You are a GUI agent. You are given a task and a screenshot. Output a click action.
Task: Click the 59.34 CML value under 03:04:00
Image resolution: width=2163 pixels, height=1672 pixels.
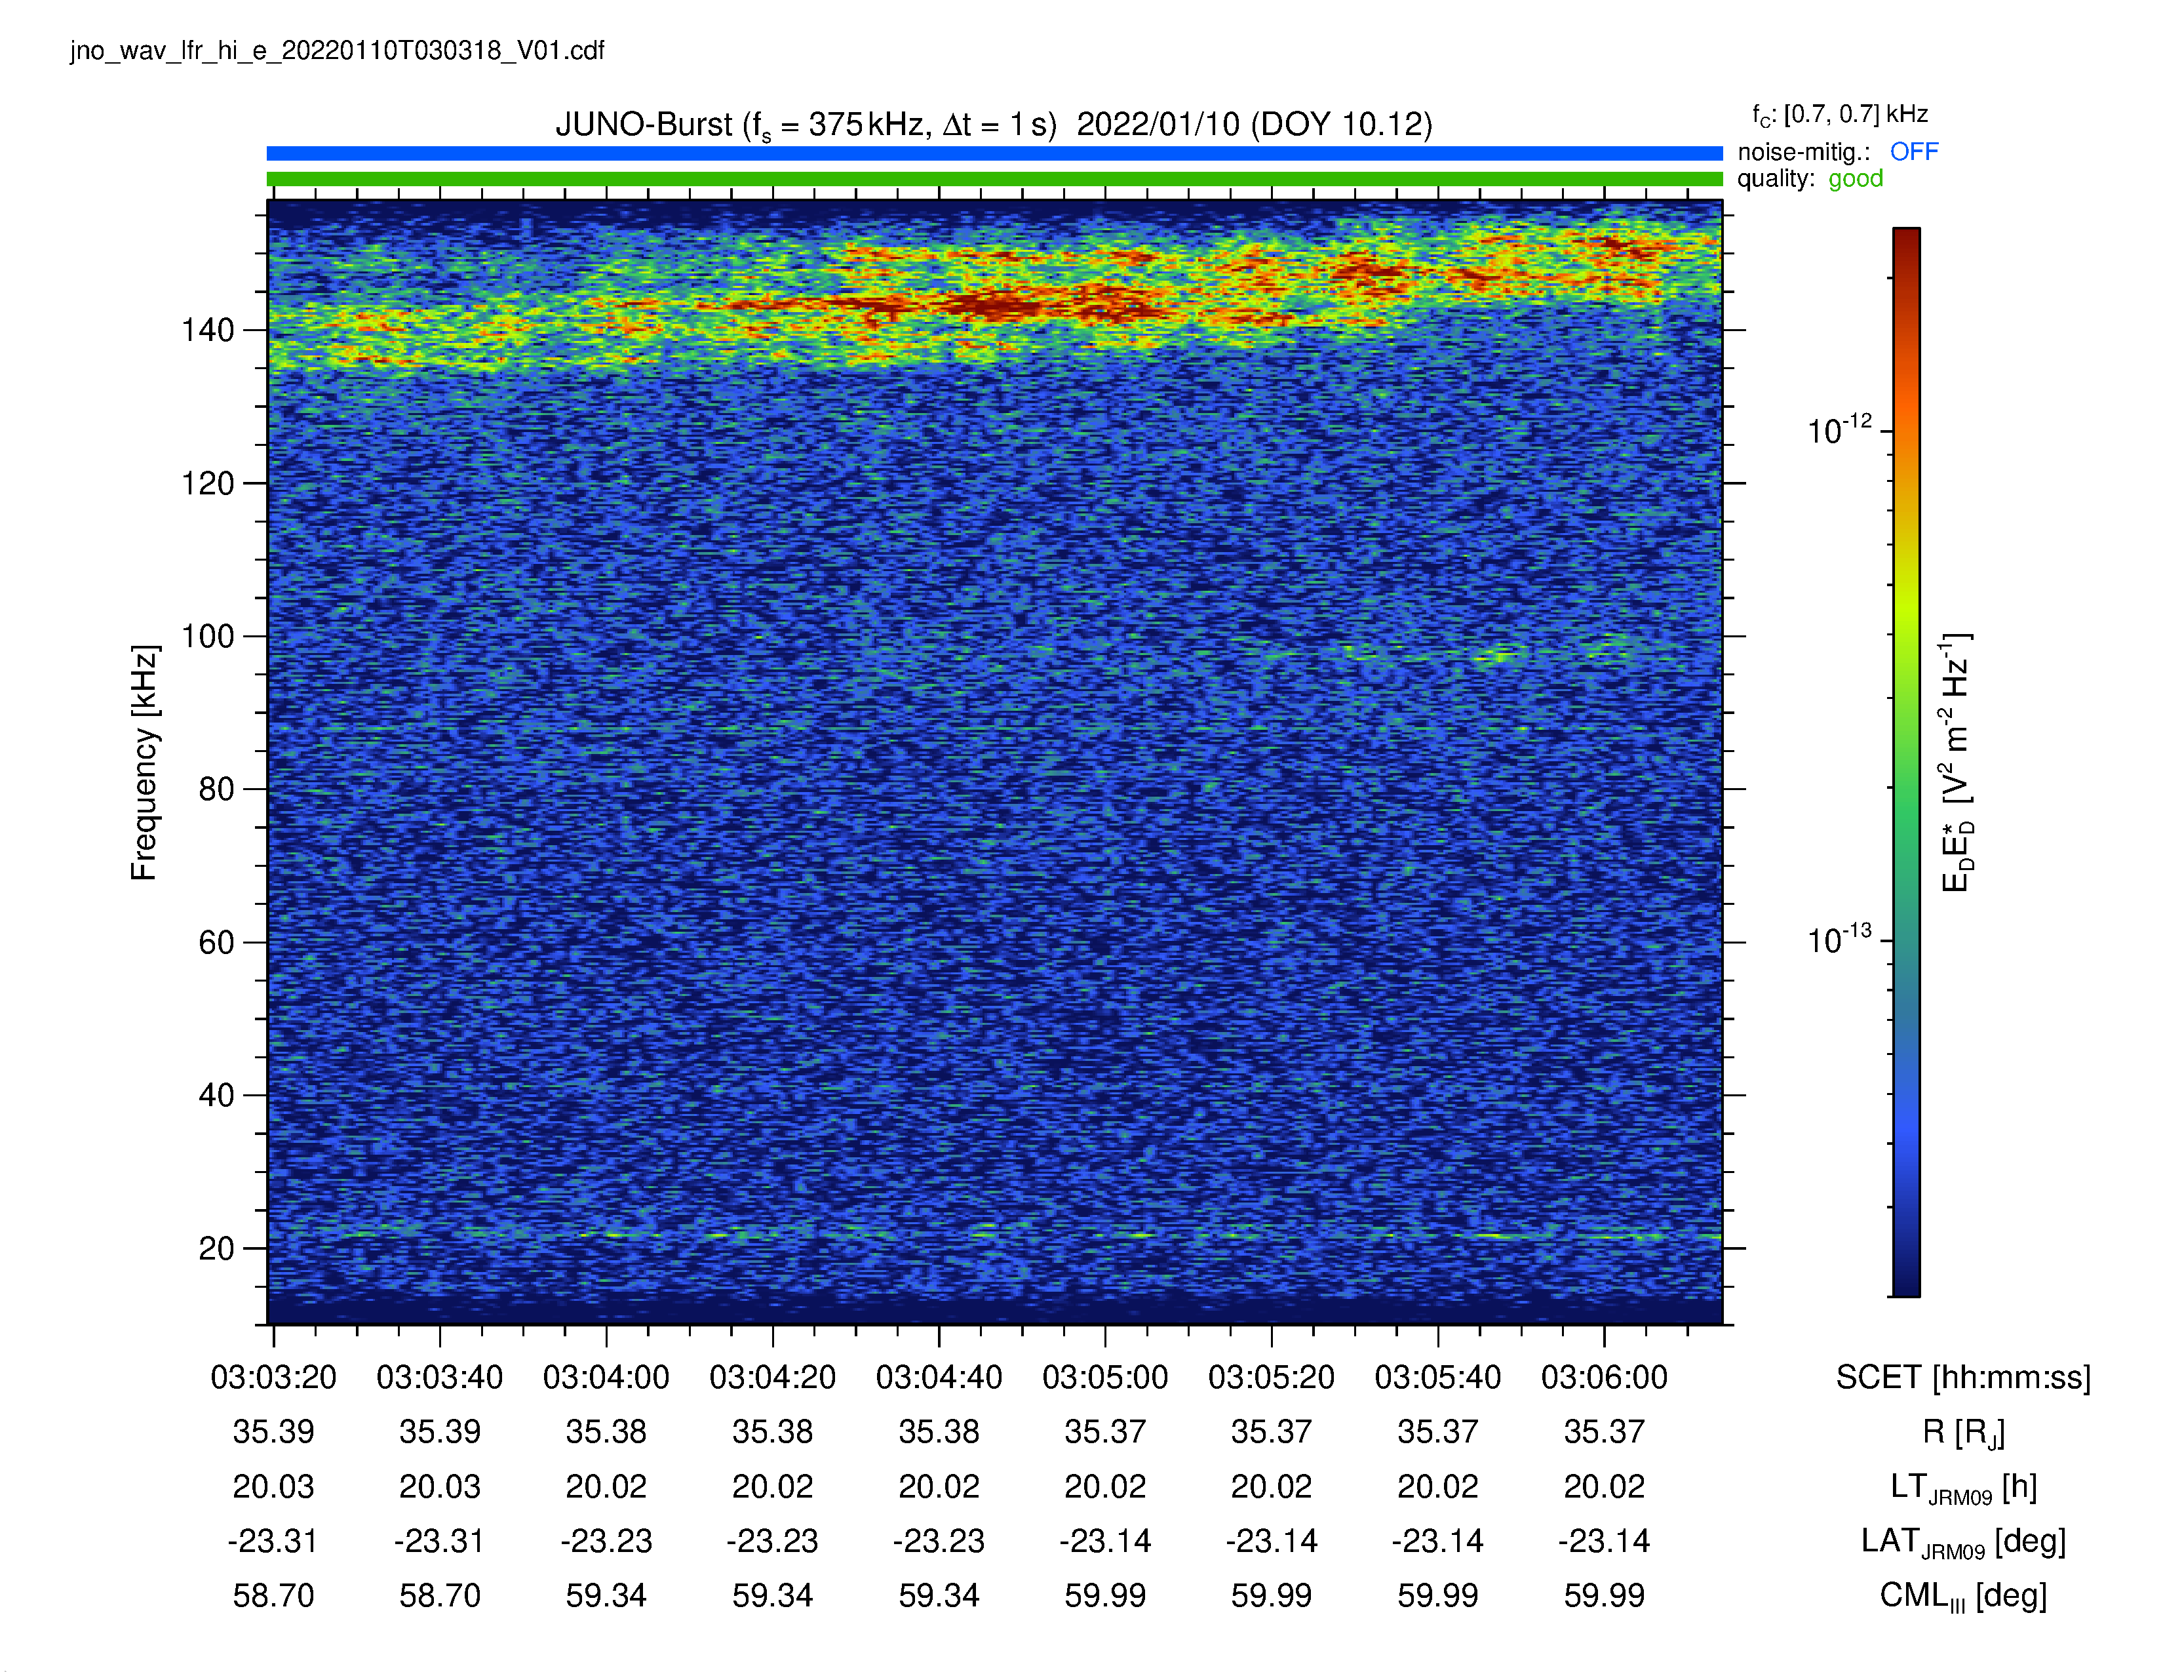(606, 1596)
